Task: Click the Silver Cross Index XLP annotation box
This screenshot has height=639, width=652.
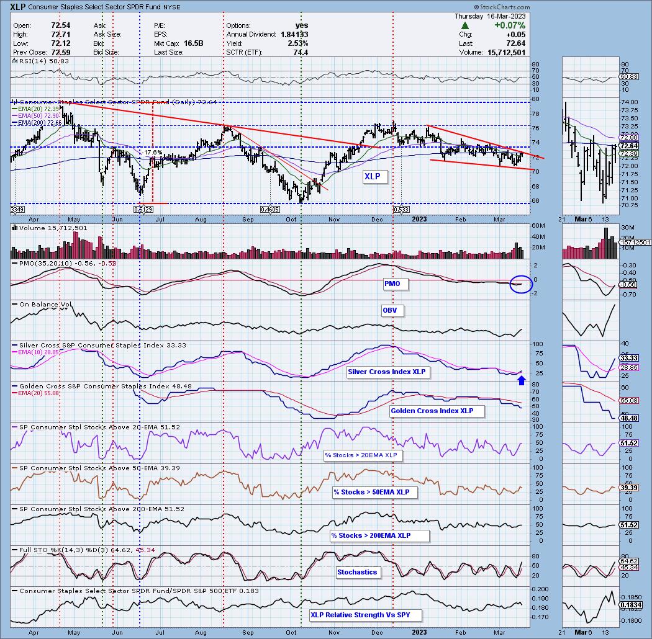Action: [387, 372]
